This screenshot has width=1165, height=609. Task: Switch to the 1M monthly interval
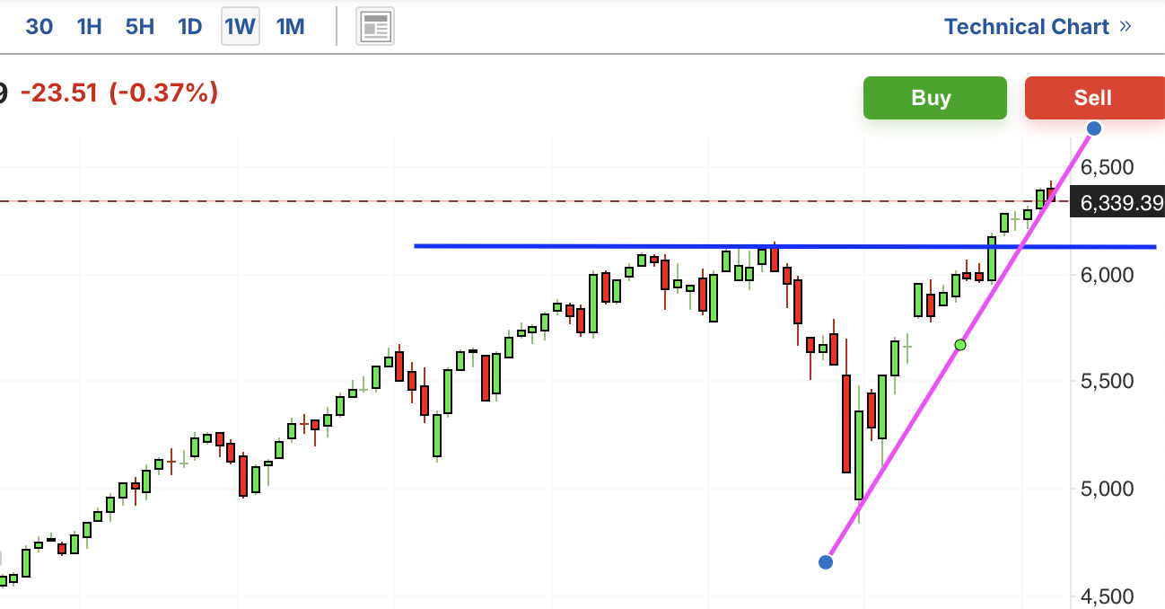291,27
